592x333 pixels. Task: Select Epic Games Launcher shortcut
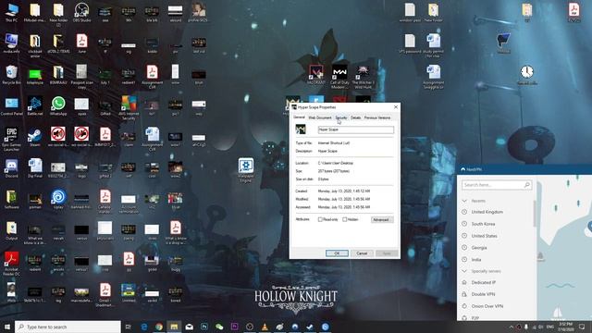pyautogui.click(x=11, y=139)
